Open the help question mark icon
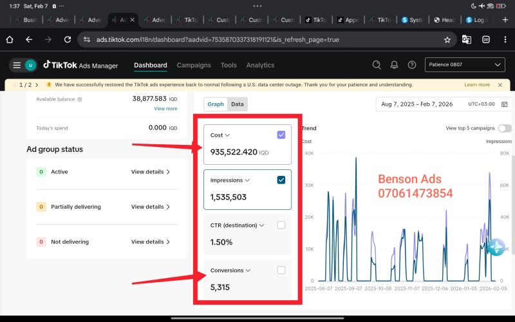The image size is (515, 322). tap(412, 65)
